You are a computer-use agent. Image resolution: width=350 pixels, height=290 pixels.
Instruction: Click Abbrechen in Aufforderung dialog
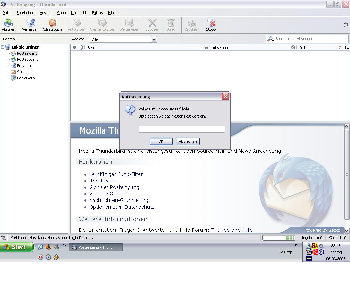188,141
